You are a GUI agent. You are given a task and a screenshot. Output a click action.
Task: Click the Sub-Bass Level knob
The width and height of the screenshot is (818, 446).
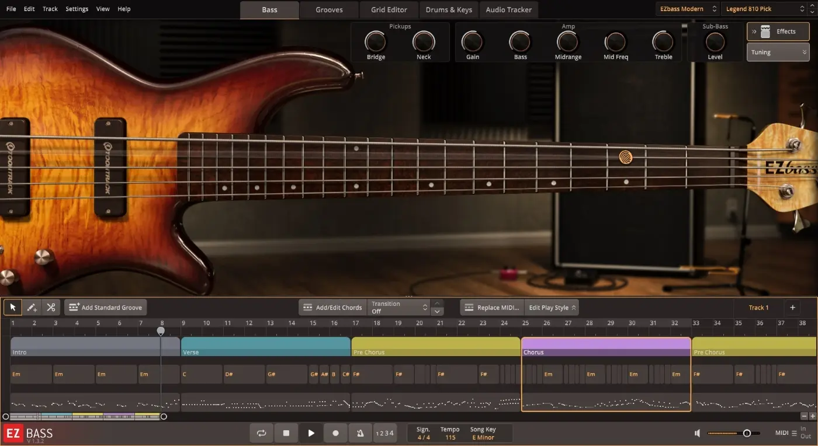715,41
